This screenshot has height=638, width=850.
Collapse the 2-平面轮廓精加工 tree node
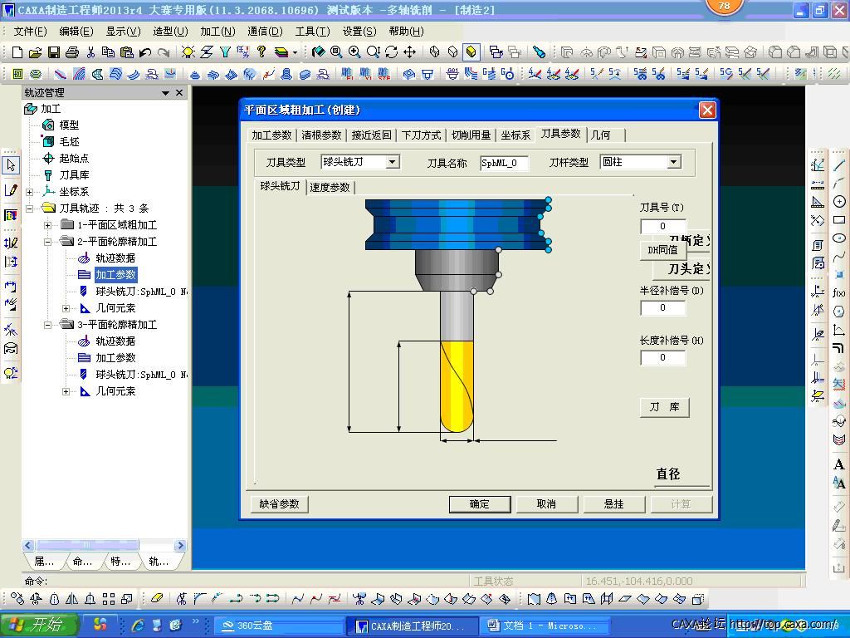(47, 242)
